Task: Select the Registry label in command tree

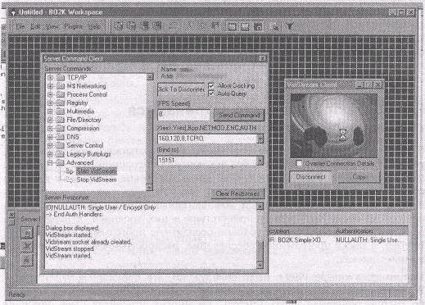Action: point(77,103)
